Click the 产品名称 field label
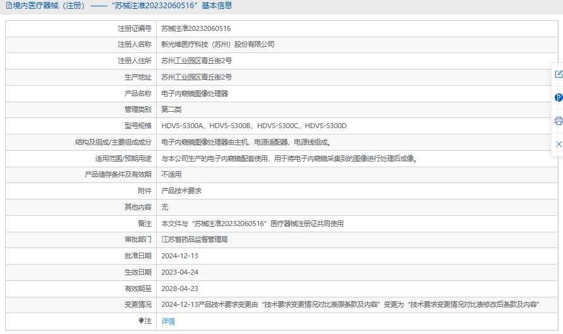563x334 pixels. [x=138, y=93]
